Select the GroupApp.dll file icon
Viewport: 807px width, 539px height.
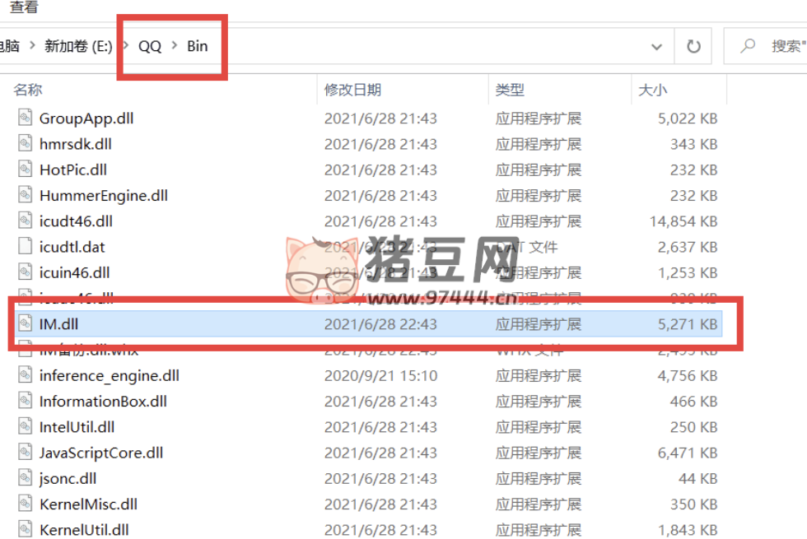click(x=25, y=118)
